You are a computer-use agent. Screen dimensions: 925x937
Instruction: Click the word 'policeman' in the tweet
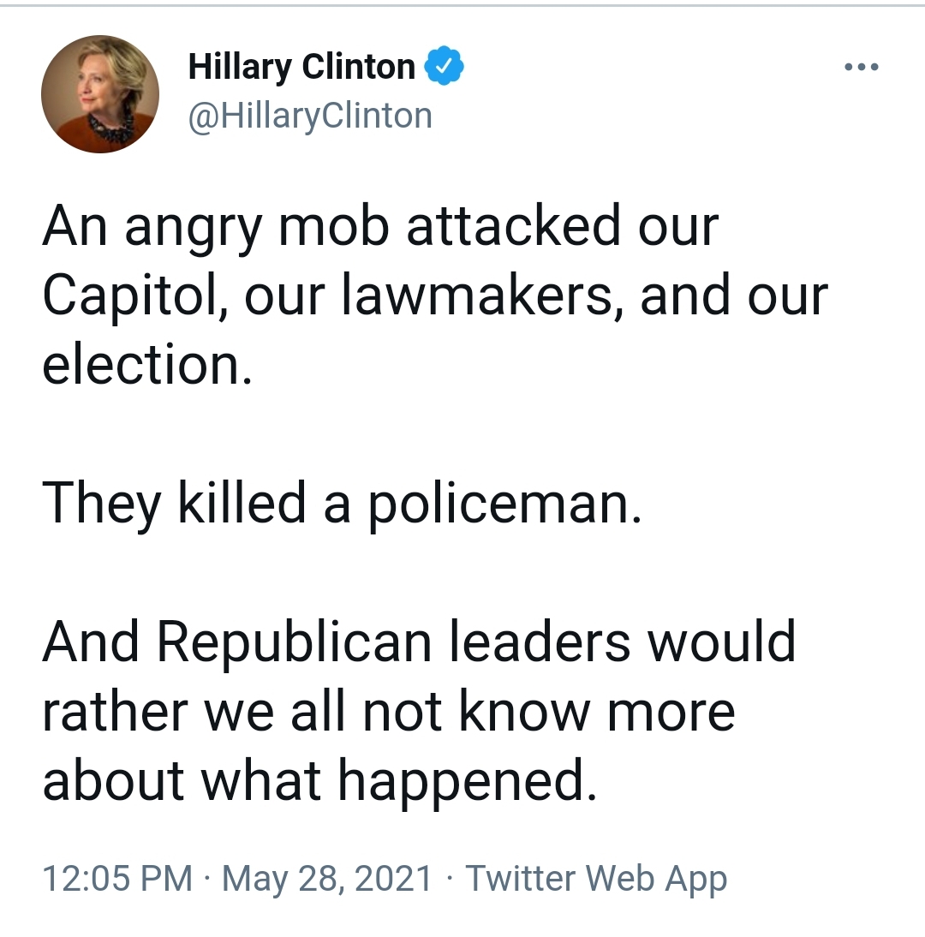click(499, 504)
